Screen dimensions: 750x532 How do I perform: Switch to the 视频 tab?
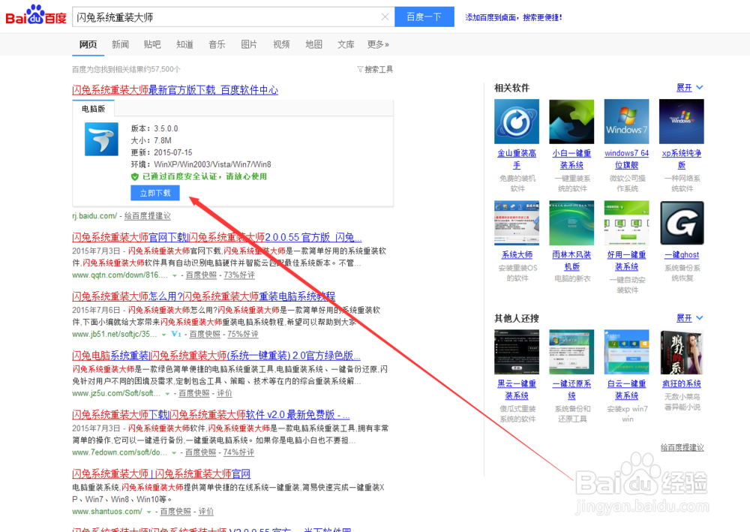(281, 44)
